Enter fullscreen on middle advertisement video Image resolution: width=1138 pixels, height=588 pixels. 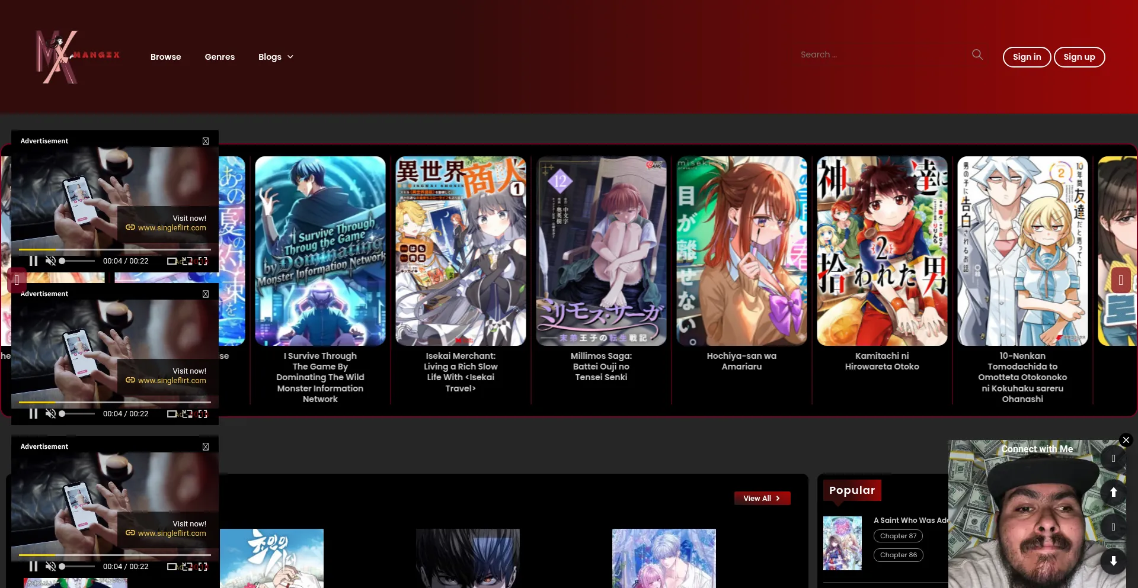coord(203,414)
